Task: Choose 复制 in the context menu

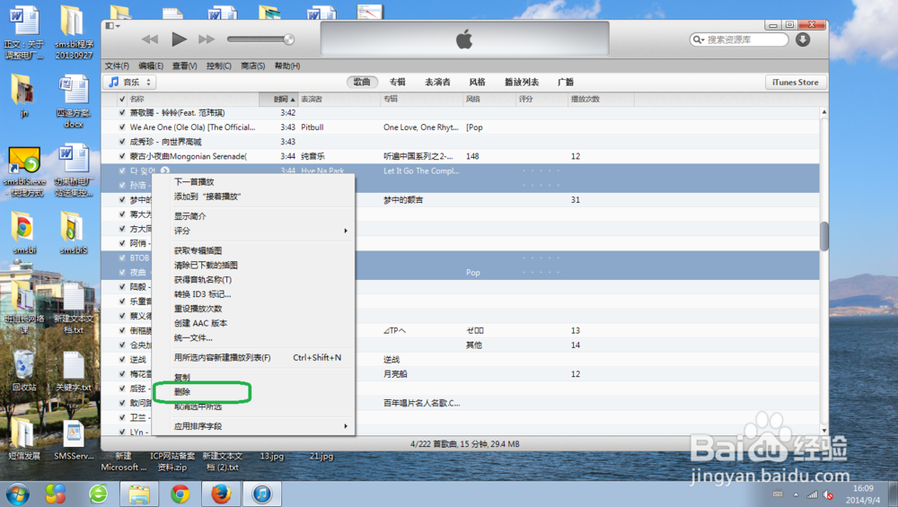Action: click(x=255, y=377)
